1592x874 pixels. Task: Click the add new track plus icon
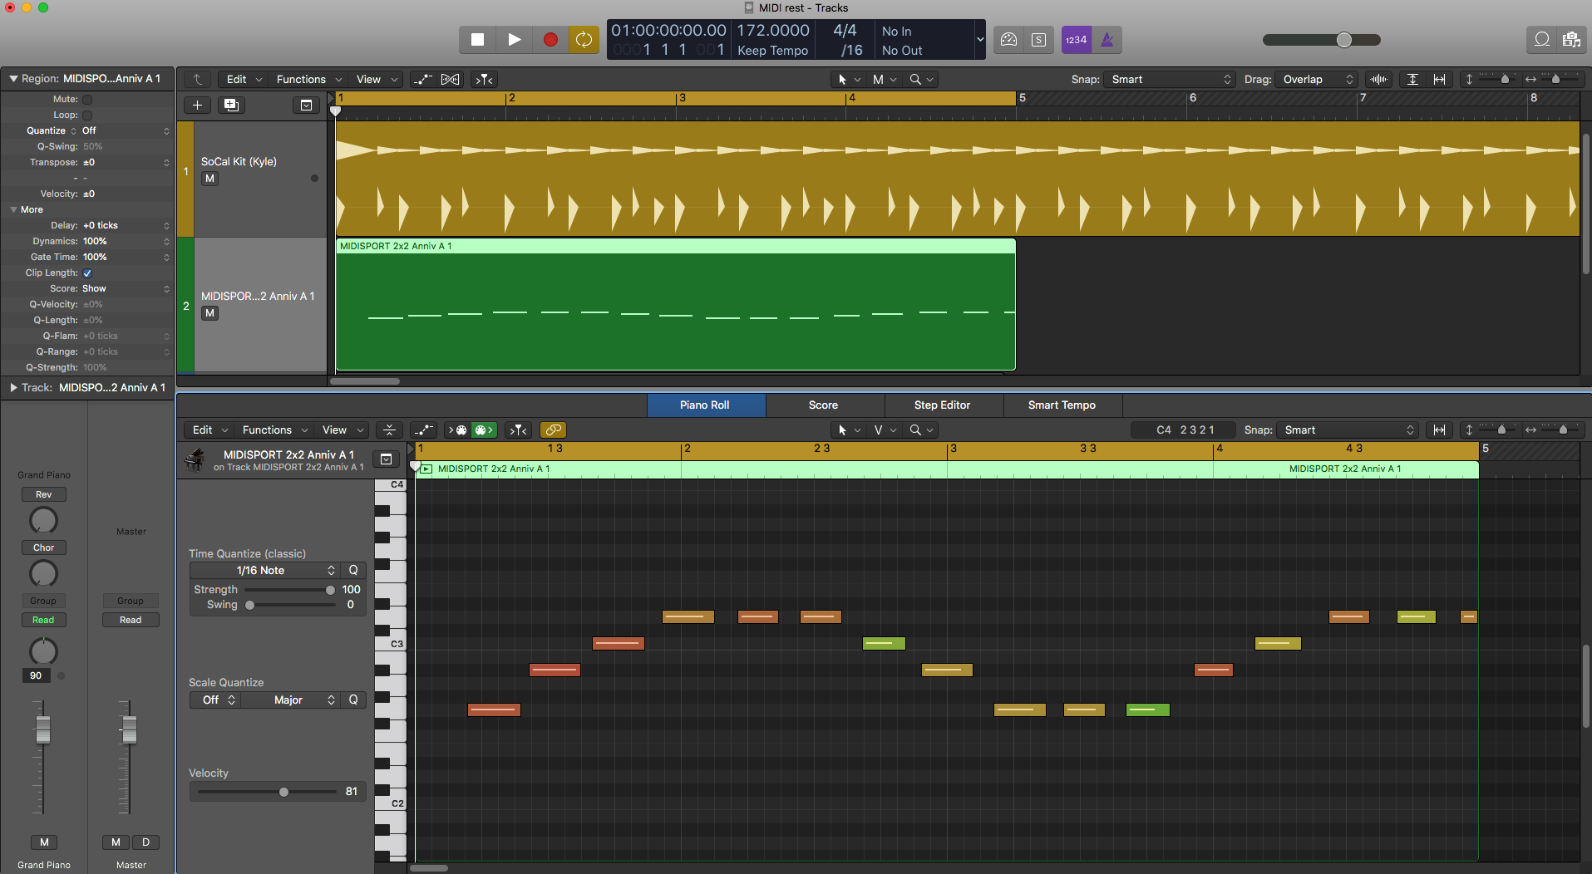(197, 105)
